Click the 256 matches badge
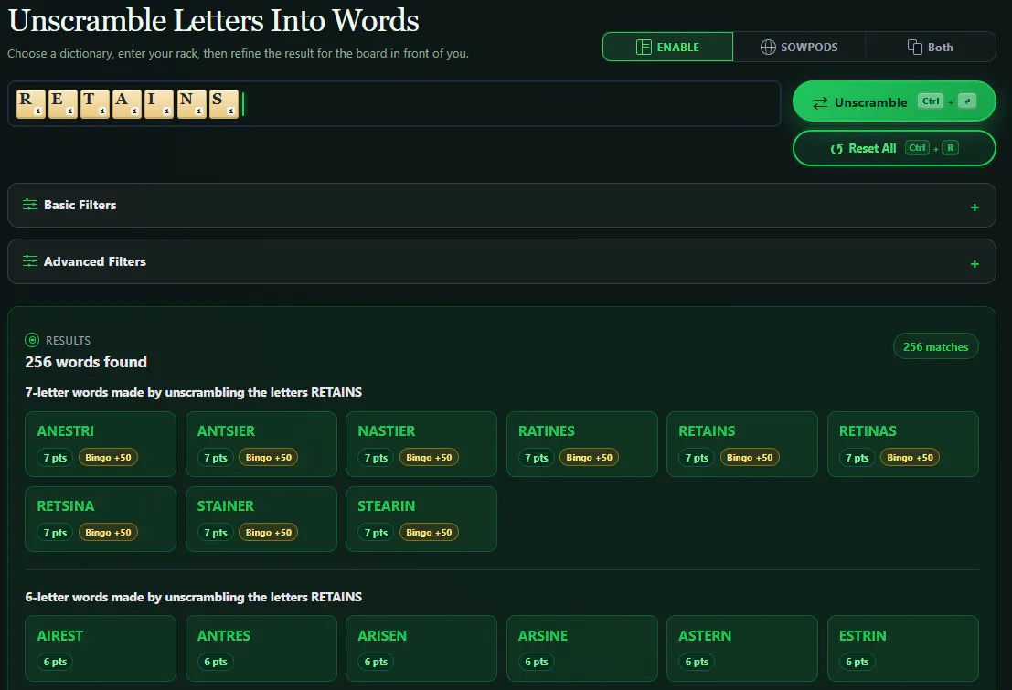This screenshot has height=690, width=1012. tap(936, 346)
